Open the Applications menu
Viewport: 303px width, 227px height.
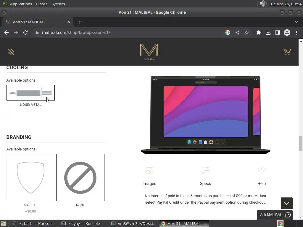(x=21, y=4)
